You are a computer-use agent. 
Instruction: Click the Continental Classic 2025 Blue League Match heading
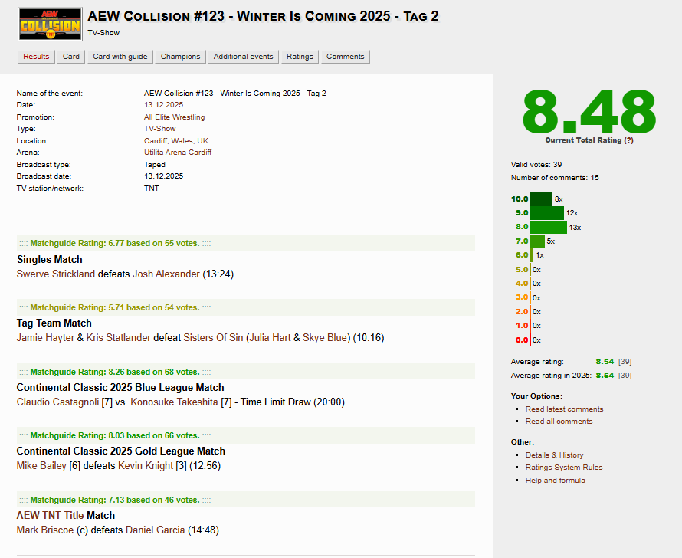click(120, 388)
